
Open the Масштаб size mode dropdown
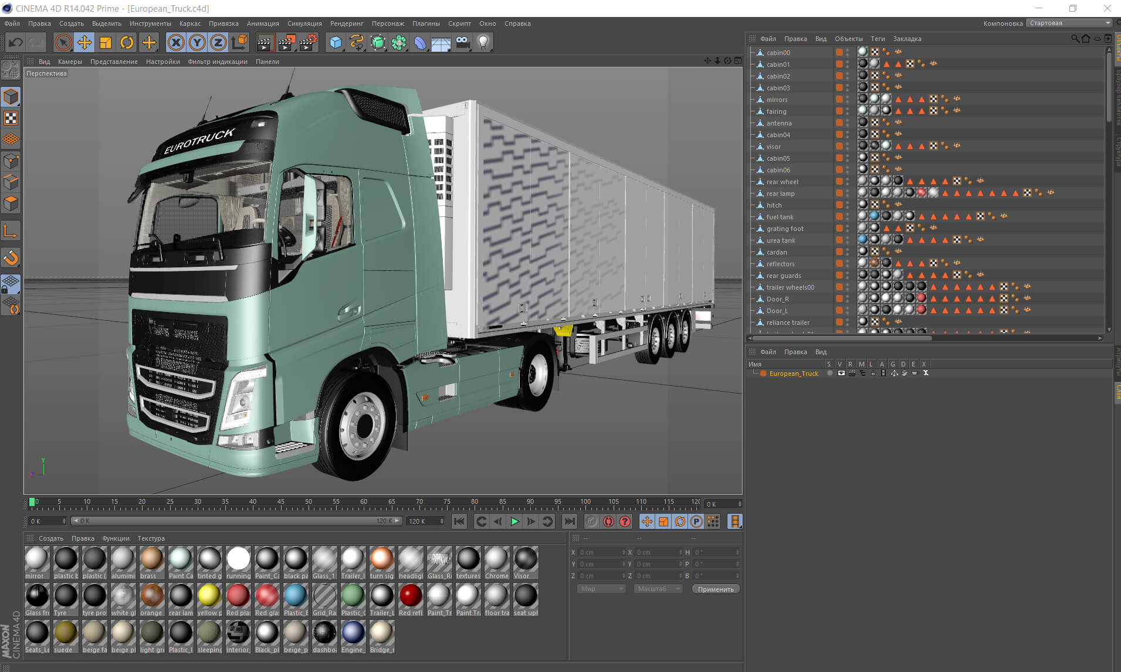(x=658, y=589)
